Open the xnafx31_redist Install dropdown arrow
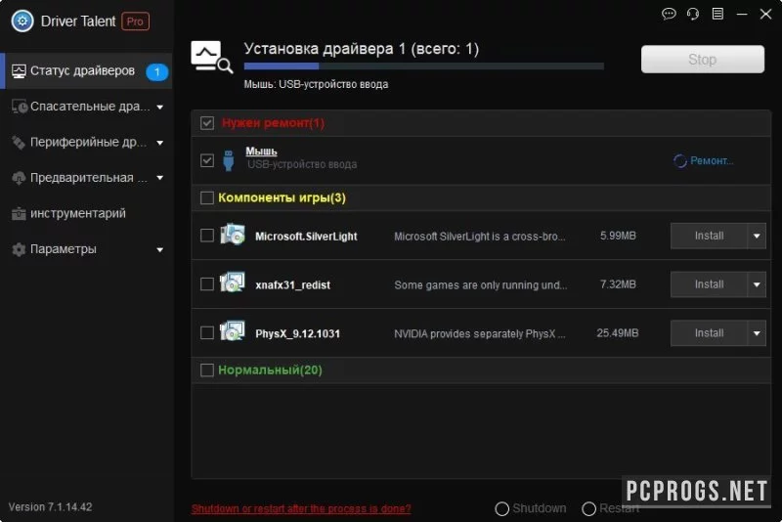This screenshot has width=782, height=522. 757,284
